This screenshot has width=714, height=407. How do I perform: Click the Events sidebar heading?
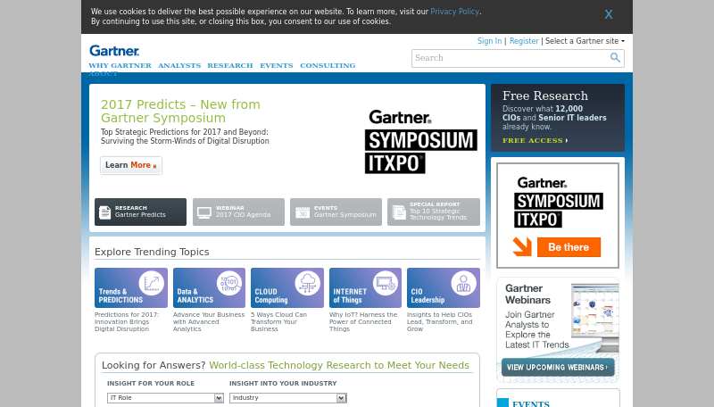coord(531,403)
